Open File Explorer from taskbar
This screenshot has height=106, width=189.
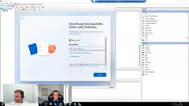(x=51, y=104)
